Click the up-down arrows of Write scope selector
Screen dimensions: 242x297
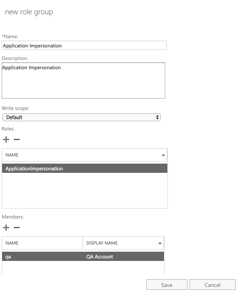[x=157, y=117]
